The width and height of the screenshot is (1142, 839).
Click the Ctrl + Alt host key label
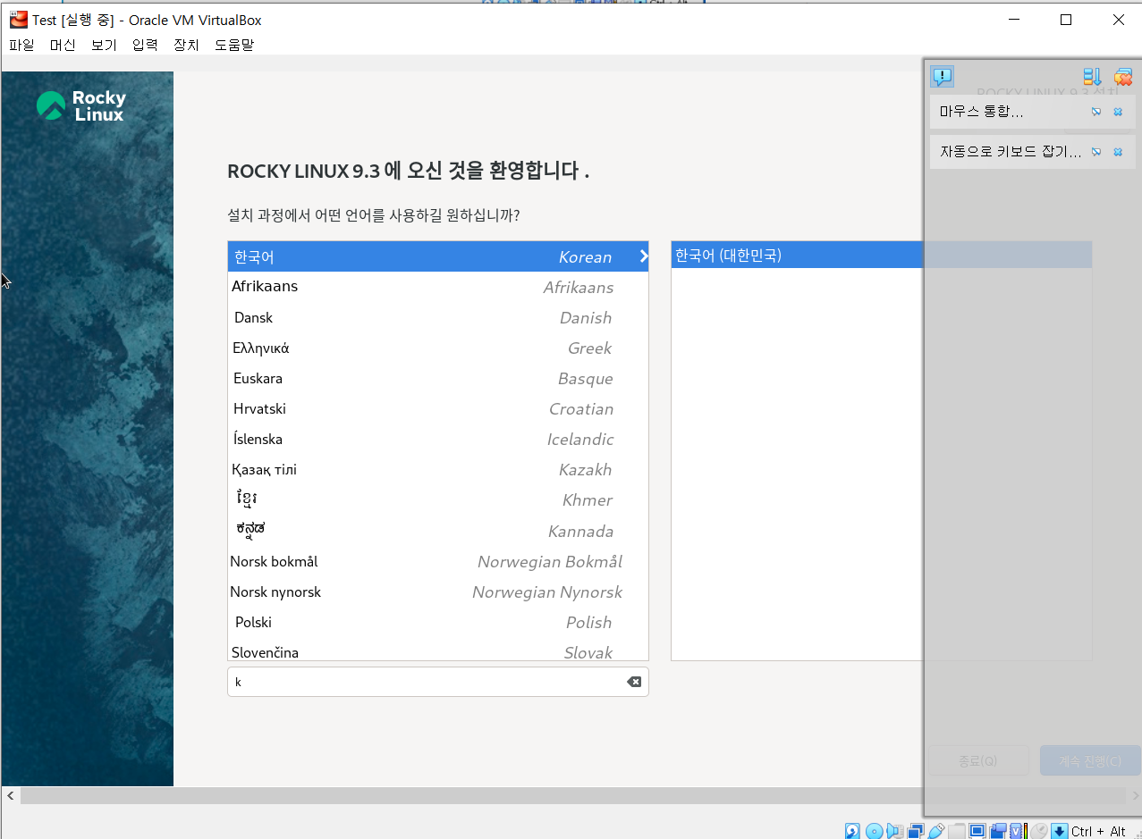pyautogui.click(x=1098, y=831)
